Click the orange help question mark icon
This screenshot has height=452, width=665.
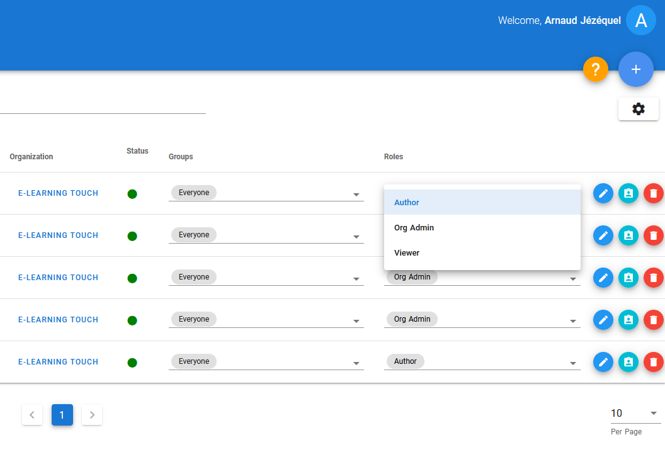point(596,69)
